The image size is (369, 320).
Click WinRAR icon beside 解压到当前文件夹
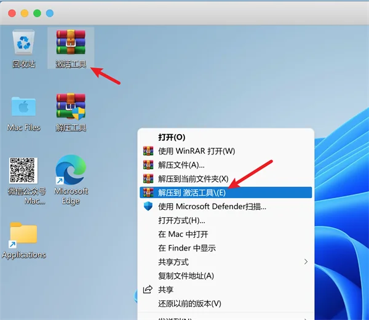pos(148,178)
